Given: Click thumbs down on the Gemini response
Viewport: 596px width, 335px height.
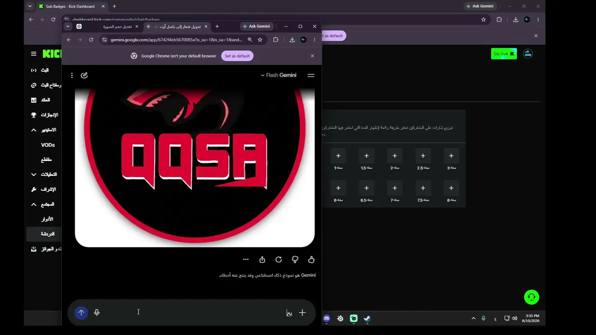Looking at the screenshot, I should tap(295, 260).
